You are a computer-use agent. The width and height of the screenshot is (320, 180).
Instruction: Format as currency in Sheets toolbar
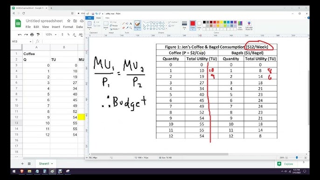62,35
